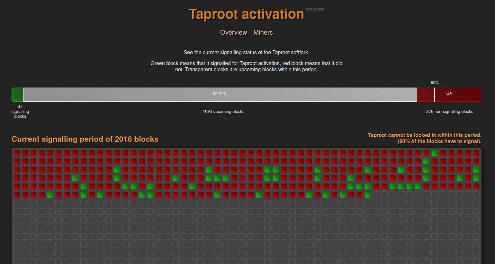The image size is (495, 264).
Task: Click the green signalling segment of the progress bar
Action: pyautogui.click(x=17, y=94)
